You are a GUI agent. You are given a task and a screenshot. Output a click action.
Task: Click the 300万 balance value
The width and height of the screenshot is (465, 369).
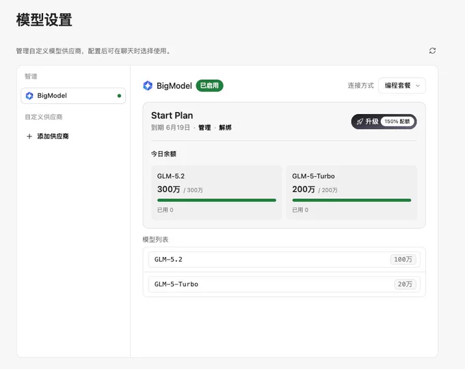point(168,189)
